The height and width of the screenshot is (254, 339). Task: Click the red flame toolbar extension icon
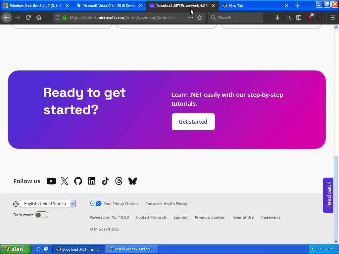319,18
